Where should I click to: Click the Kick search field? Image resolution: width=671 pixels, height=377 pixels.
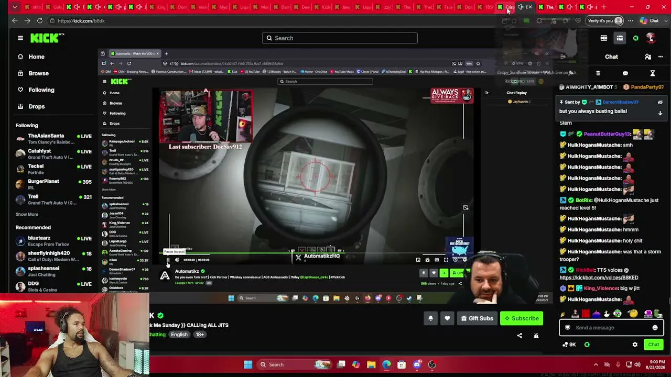pyautogui.click(x=340, y=38)
